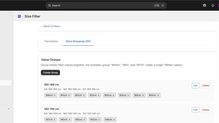The image size is (219, 123).
Task: Remove the 145cm chip
Action: click(84, 120)
